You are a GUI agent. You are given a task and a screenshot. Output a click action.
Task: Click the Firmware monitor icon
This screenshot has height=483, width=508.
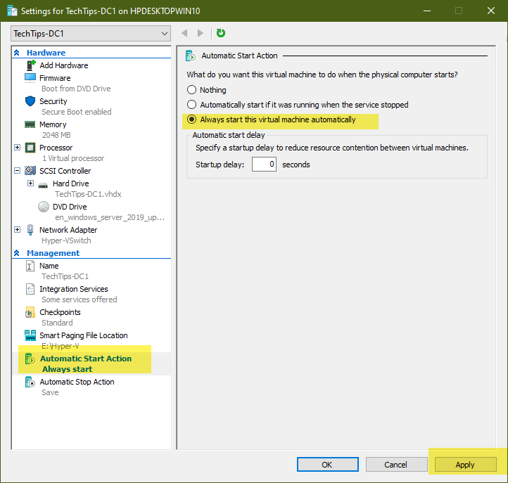coord(30,78)
